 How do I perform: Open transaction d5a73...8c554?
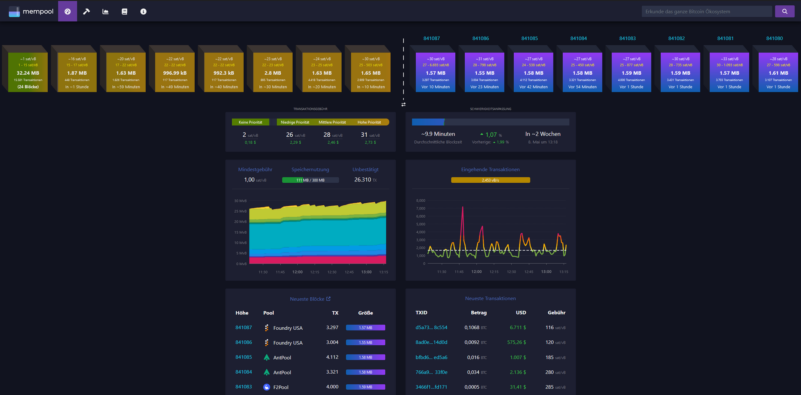pos(431,328)
